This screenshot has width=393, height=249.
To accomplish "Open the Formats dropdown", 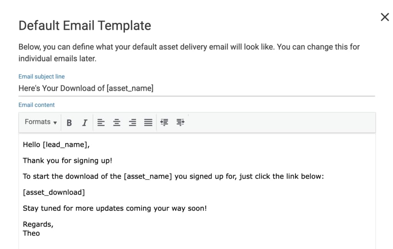I will point(41,122).
